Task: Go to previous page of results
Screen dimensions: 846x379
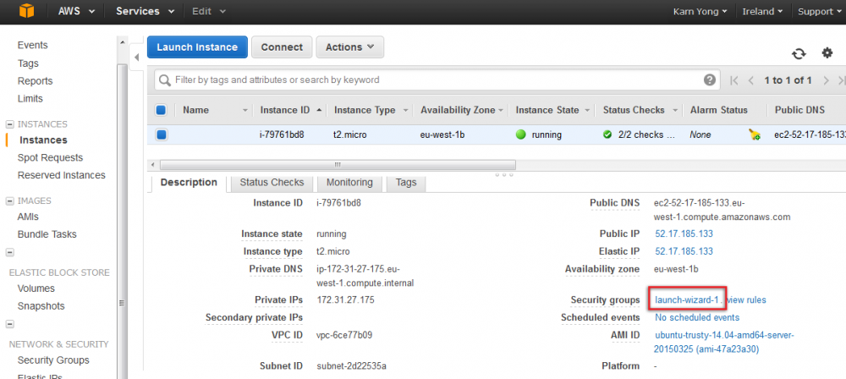Action: click(751, 80)
